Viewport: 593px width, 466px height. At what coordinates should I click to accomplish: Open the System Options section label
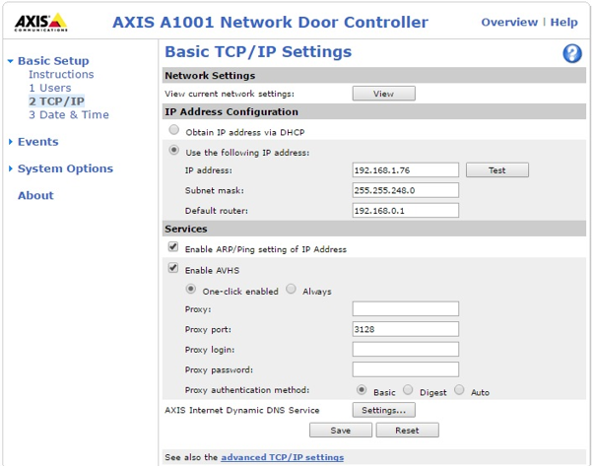click(65, 168)
